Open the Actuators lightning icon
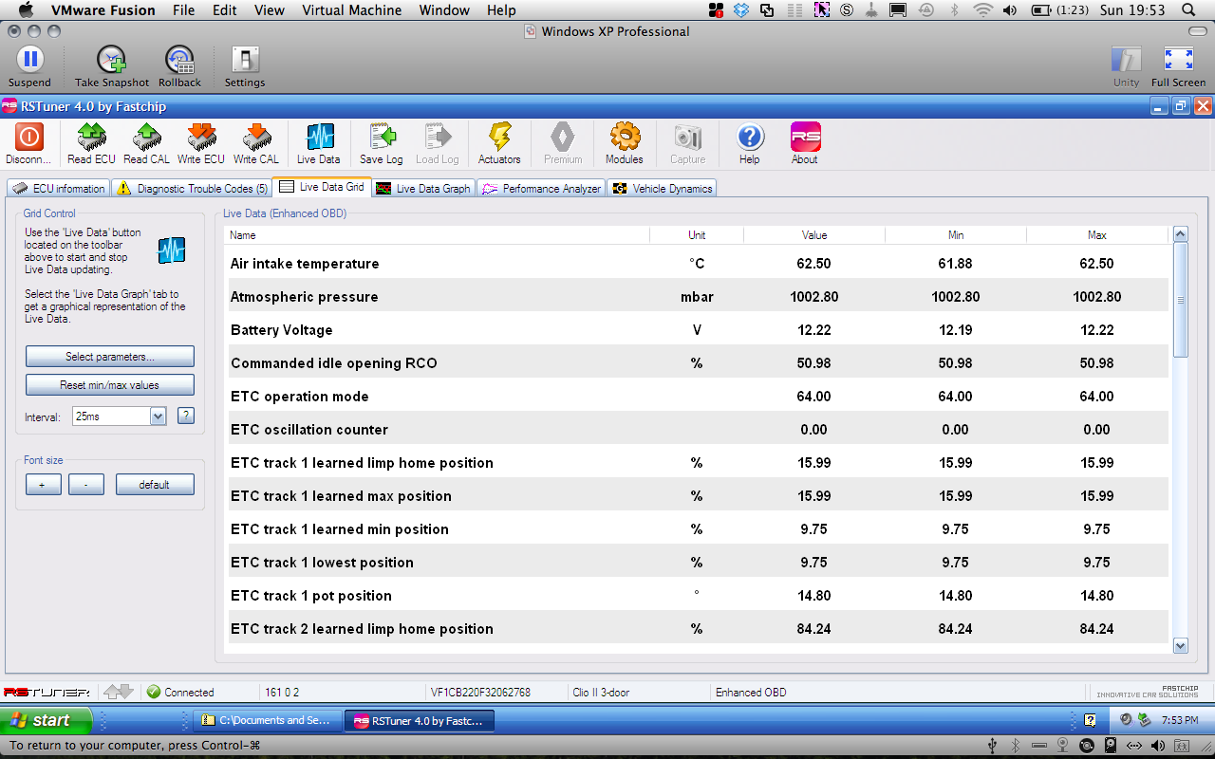 [499, 138]
